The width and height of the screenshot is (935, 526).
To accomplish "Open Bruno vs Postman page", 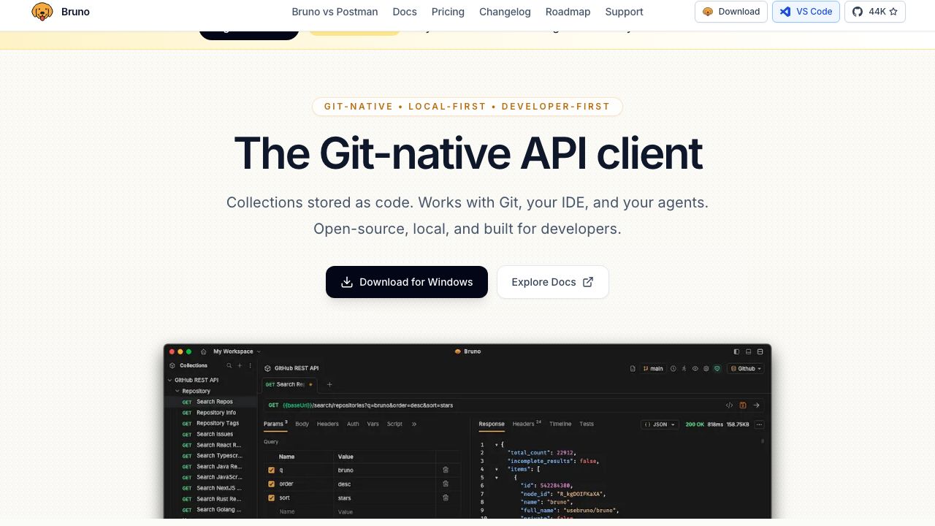I will pyautogui.click(x=335, y=12).
